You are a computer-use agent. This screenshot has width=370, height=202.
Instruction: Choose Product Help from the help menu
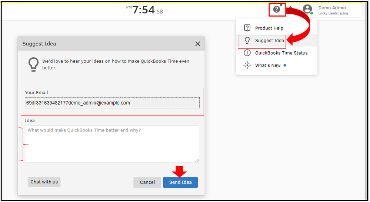pyautogui.click(x=277, y=28)
